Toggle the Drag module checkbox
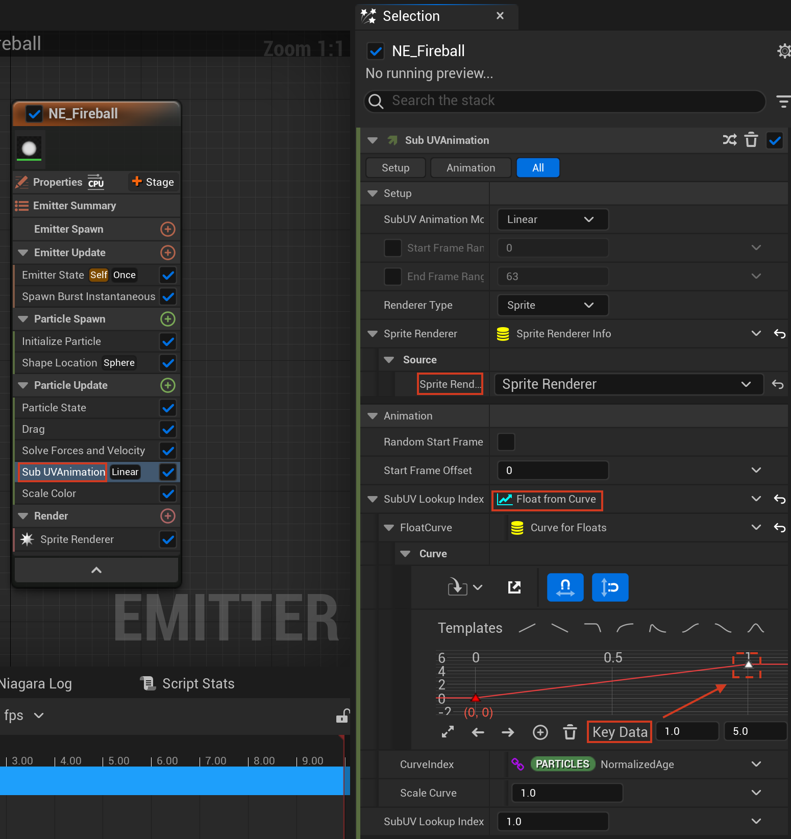 tap(168, 429)
